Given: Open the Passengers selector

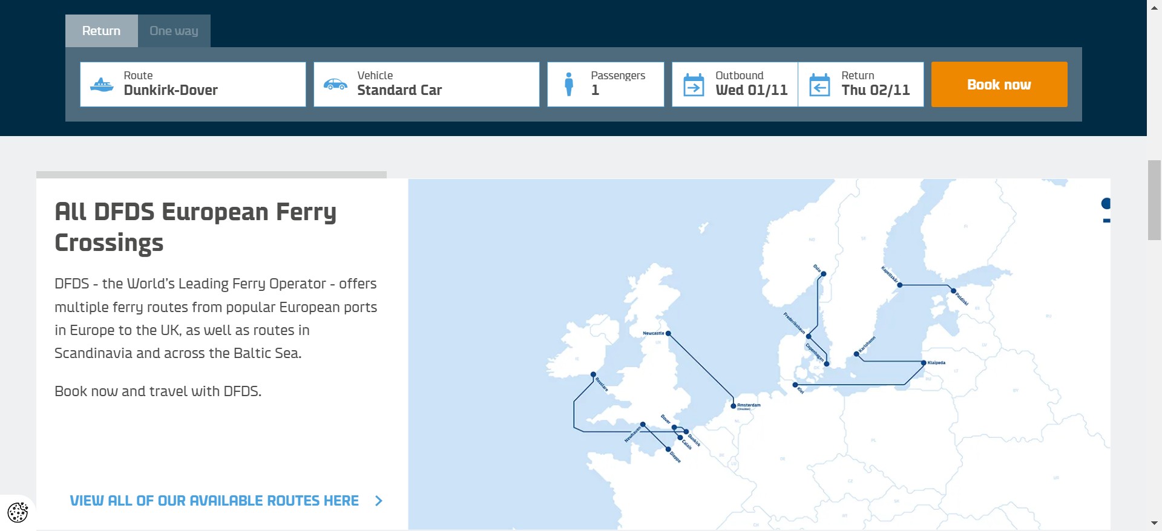Looking at the screenshot, I should click(605, 85).
